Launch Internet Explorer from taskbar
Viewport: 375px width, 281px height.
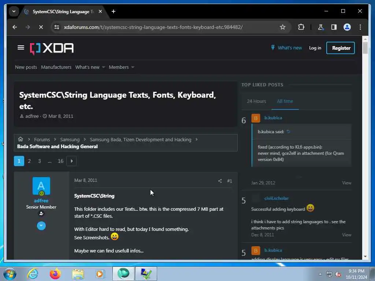tap(33, 274)
